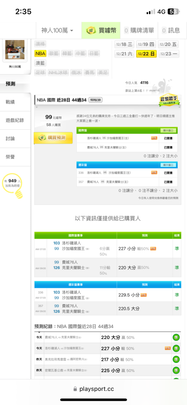
Task: Click the lock icon in address bar
Action: [x=75, y=389]
